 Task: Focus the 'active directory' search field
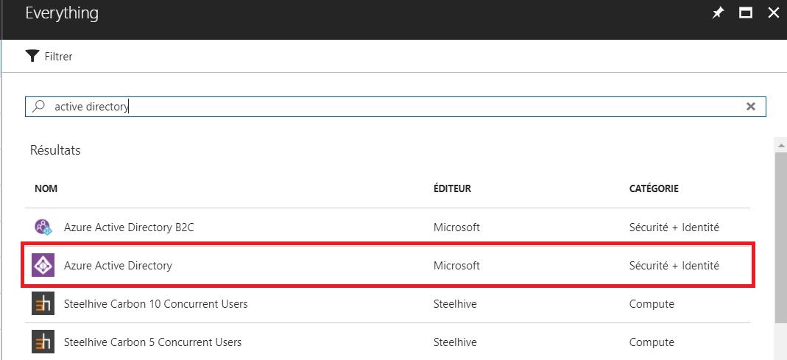[x=395, y=107]
